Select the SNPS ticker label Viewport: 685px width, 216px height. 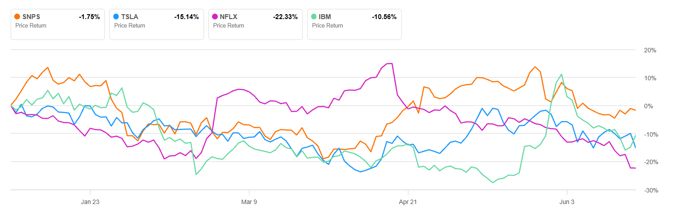tap(31, 17)
